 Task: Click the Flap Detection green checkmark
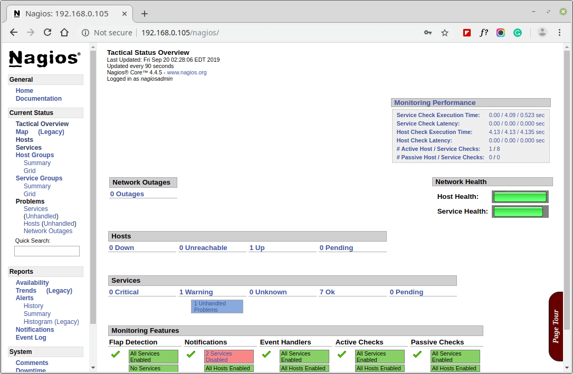coord(116,354)
